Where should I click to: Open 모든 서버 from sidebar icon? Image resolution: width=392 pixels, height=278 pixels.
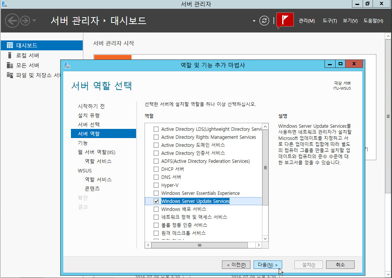coord(10,65)
